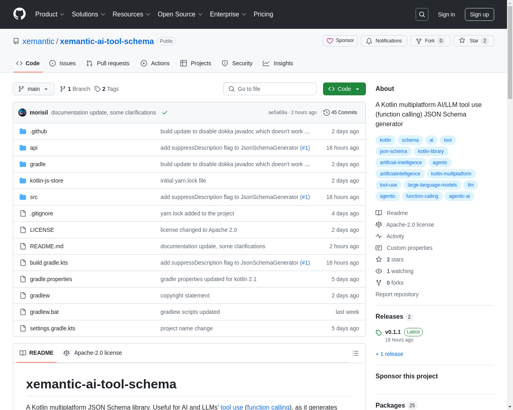The image size is (513, 410).
Task: Click the stars icon in About
Action: 379,259
